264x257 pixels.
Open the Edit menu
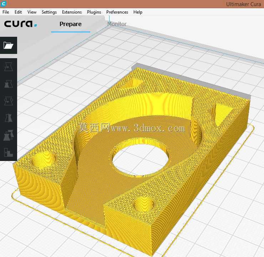[18, 12]
